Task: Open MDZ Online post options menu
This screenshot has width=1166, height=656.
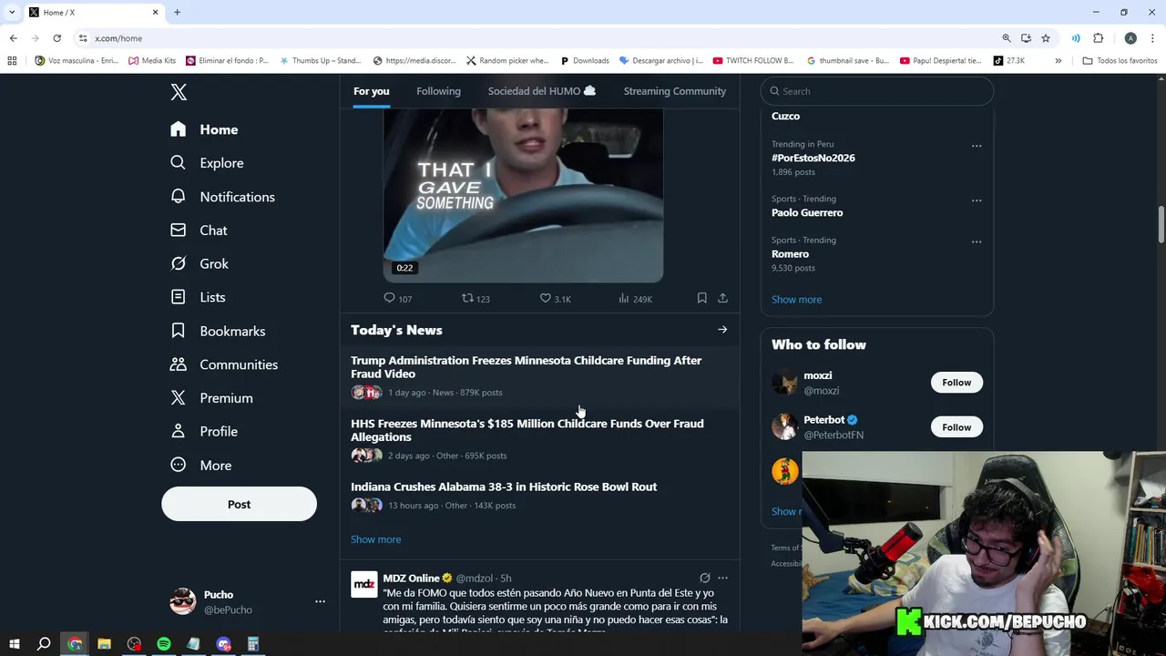Action: coord(722,578)
